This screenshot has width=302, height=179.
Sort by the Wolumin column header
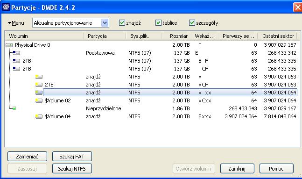pyautogui.click(x=44, y=36)
